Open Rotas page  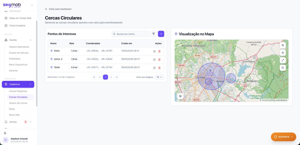(x=12, y=109)
